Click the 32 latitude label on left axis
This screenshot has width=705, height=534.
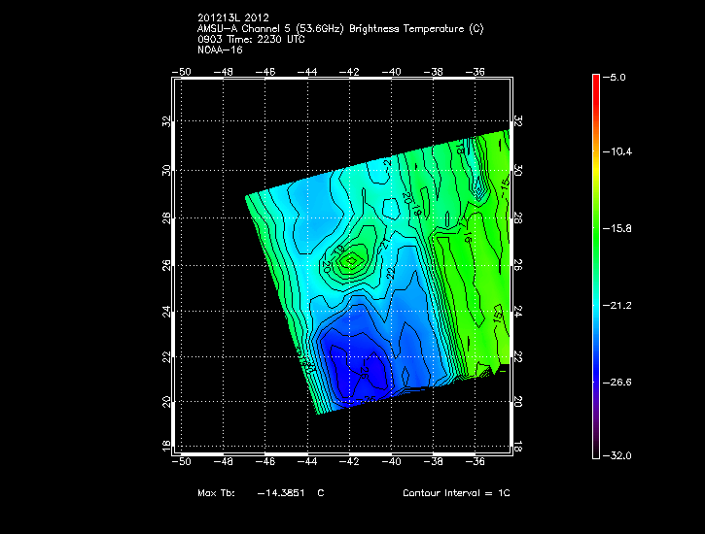pos(166,122)
